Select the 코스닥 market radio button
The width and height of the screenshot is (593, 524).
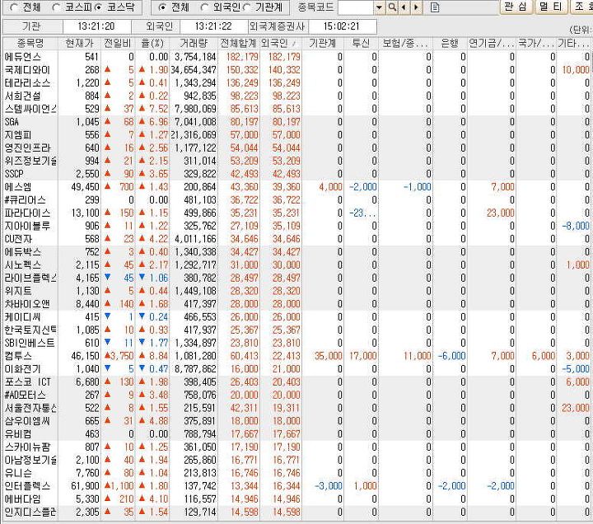point(98,7)
